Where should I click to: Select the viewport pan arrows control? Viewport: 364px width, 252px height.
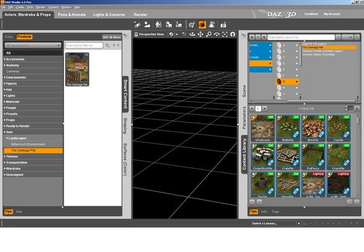click(x=200, y=35)
